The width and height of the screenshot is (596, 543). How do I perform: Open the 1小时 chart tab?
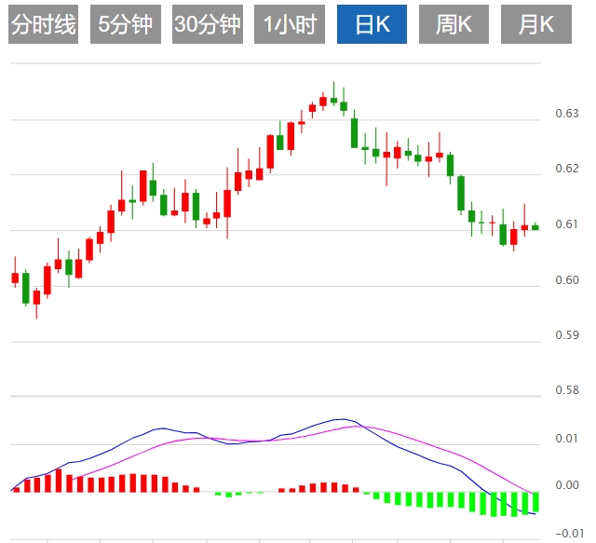(290, 24)
